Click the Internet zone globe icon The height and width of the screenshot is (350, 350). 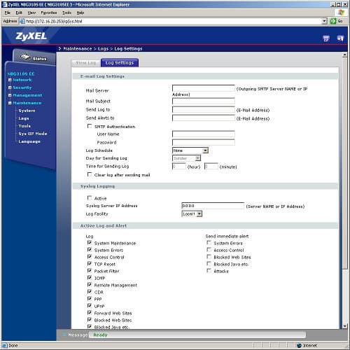(299, 345)
